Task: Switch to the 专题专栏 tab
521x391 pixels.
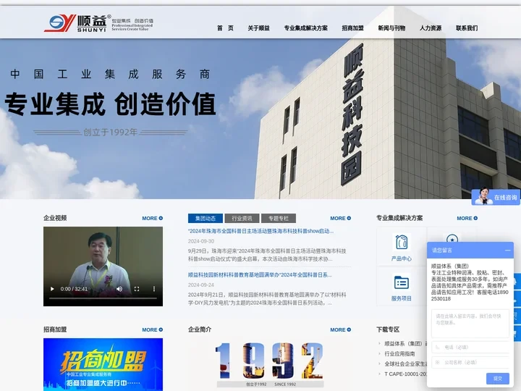Action: tap(279, 219)
